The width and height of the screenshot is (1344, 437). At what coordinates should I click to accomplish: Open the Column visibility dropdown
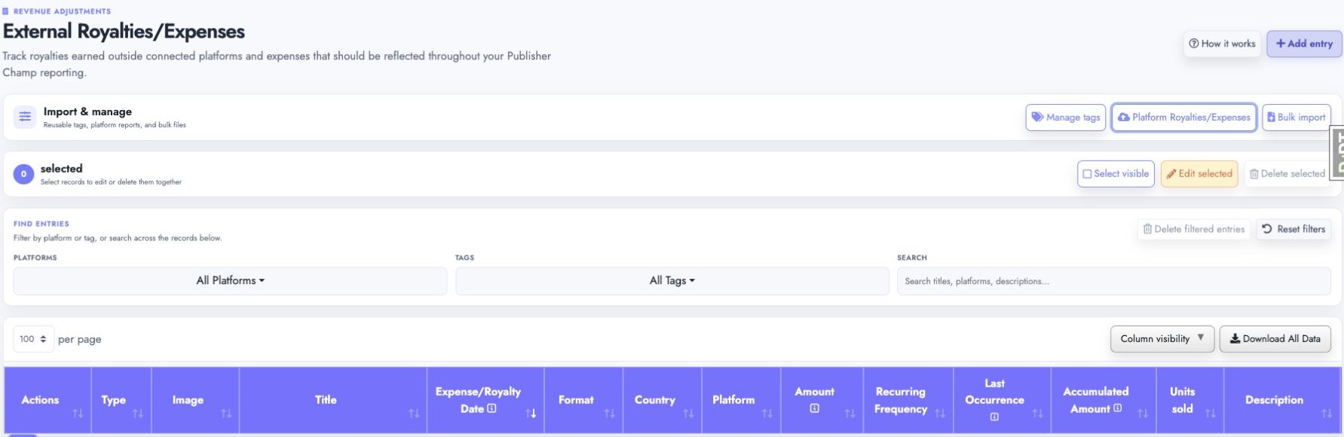click(x=1162, y=339)
